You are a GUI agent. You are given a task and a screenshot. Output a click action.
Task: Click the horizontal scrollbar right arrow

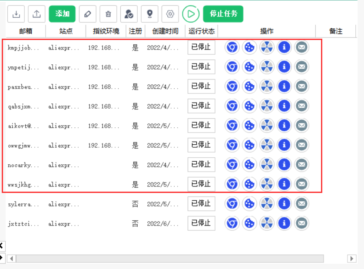352,259
